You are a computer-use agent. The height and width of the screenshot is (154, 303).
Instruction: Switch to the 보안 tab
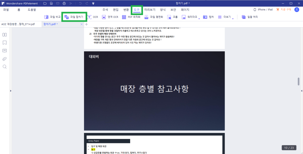[173, 10]
